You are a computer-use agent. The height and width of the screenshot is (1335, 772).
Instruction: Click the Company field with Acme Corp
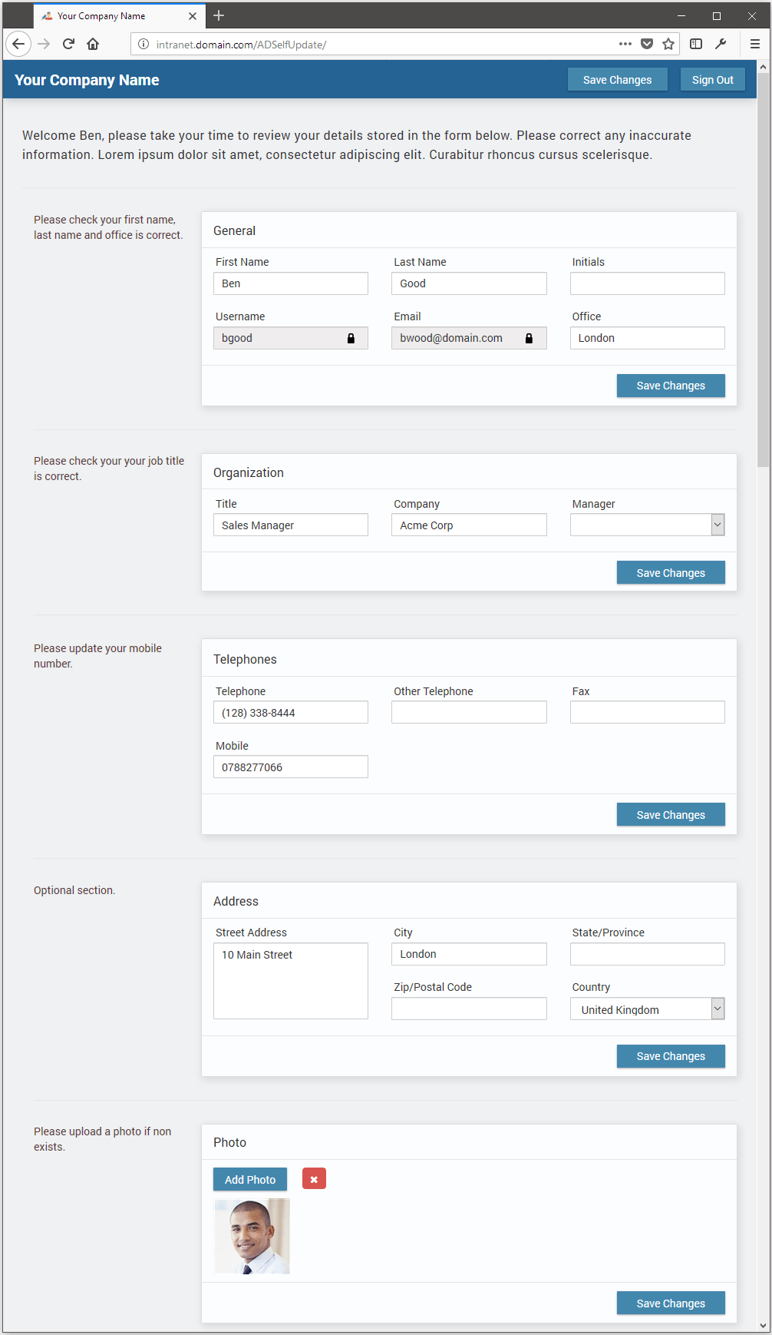pyautogui.click(x=469, y=525)
